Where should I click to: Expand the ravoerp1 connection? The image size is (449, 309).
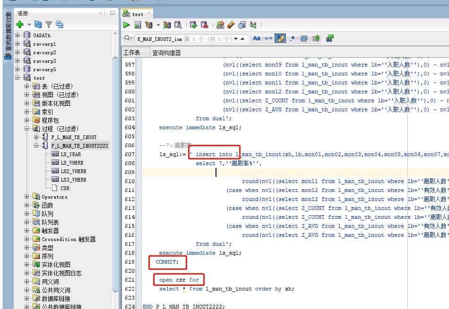point(17,44)
